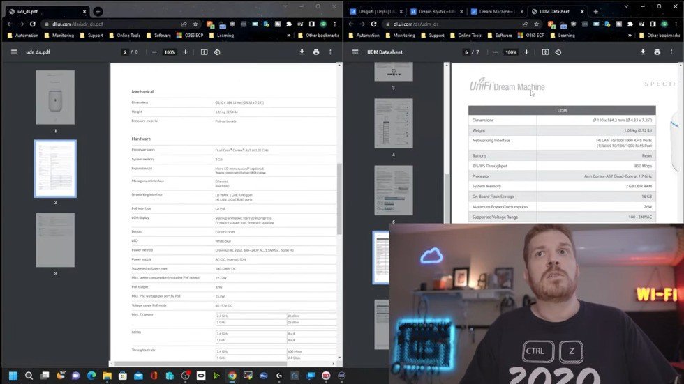Expand hidden bookmarks chevron in left browser

click(288, 36)
